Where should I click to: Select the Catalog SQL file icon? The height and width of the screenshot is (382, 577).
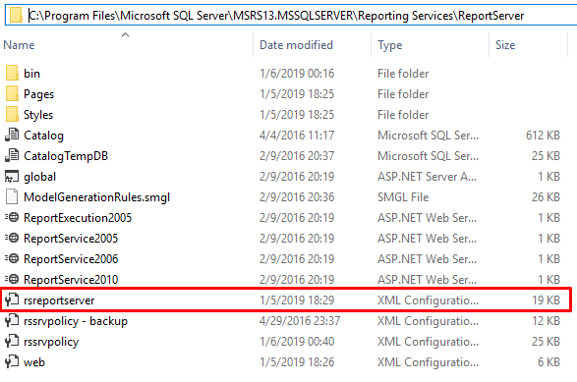pos(12,135)
